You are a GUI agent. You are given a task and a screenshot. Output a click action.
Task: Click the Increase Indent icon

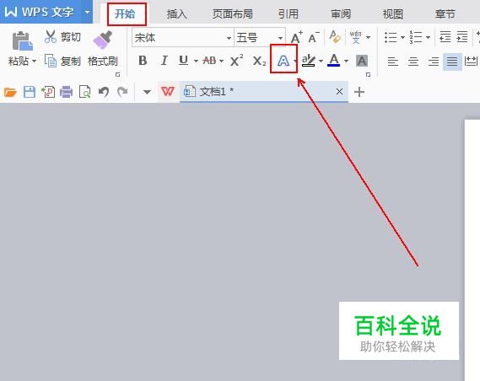tap(462, 37)
